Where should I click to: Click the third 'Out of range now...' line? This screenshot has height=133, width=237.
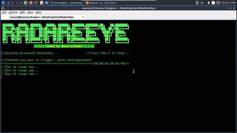click(20, 74)
